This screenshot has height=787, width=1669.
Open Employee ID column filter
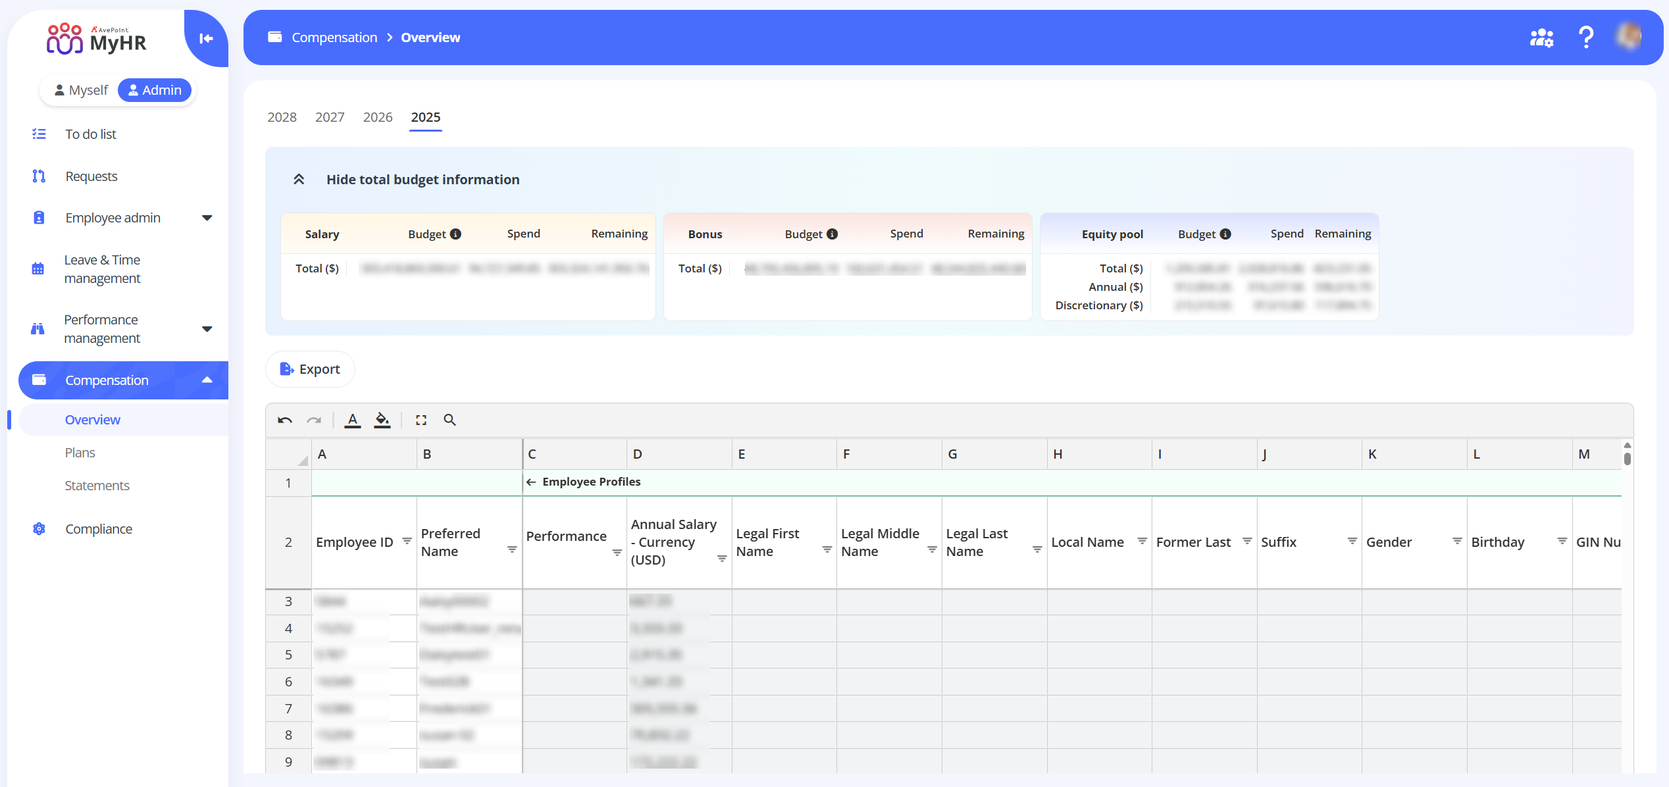click(407, 541)
